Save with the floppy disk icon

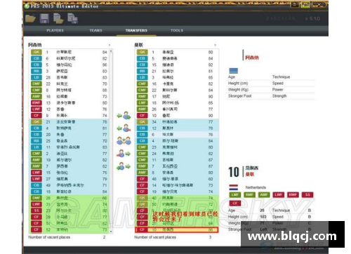pyautogui.click(x=44, y=18)
